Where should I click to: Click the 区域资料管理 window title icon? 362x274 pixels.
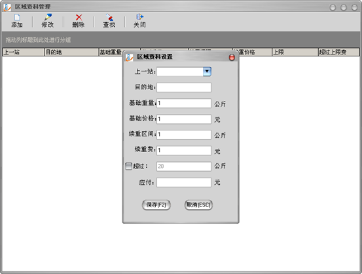[7, 7]
